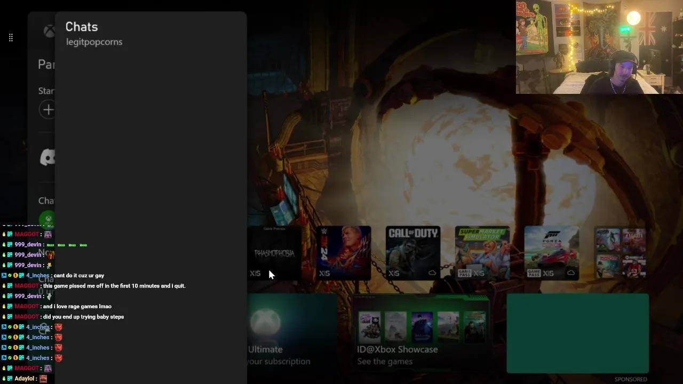Click the cloud icon on Forza Horizon
This screenshot has height=384, width=683.
point(570,273)
